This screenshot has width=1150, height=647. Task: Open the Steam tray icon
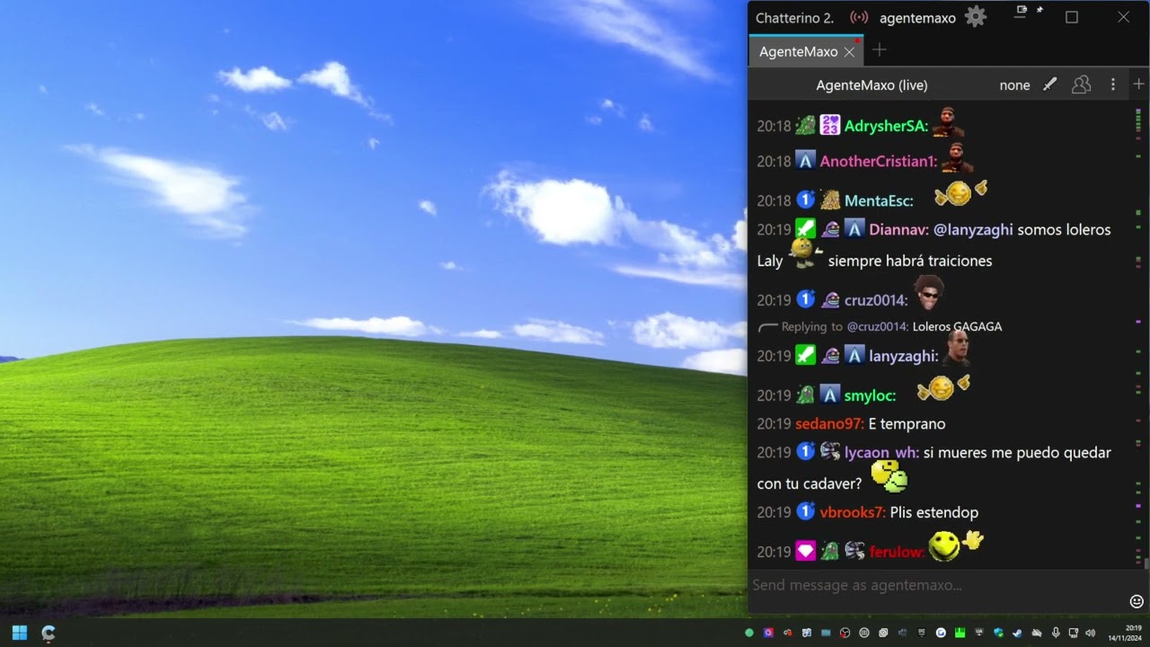point(1018,633)
